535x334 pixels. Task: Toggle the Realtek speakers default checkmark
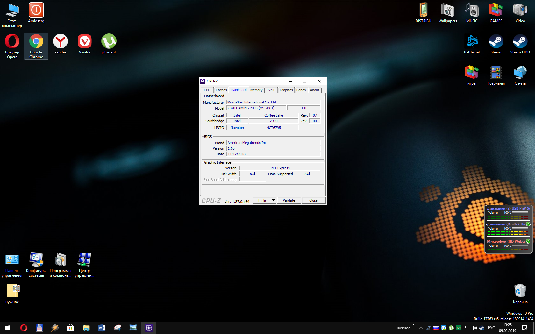pyautogui.click(x=528, y=224)
